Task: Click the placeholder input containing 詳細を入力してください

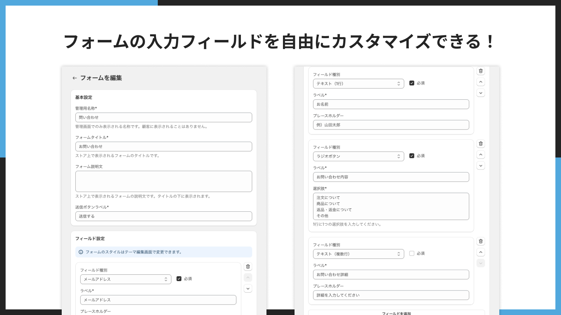Action: (391, 295)
